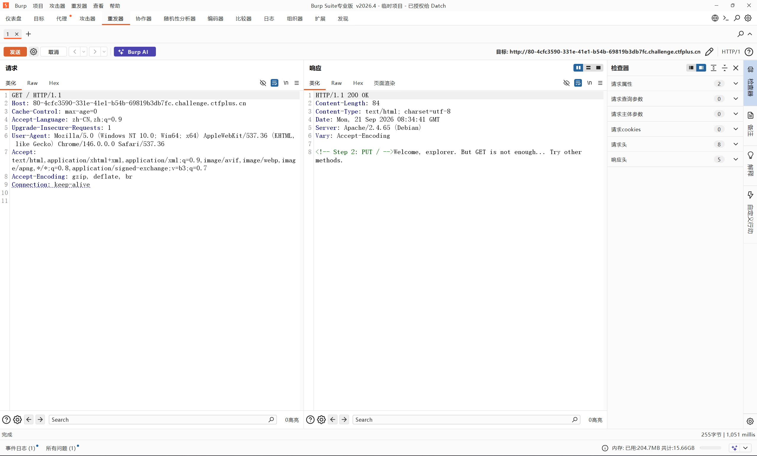
Task: Select the 页面渲染 render tab
Action: click(x=384, y=83)
